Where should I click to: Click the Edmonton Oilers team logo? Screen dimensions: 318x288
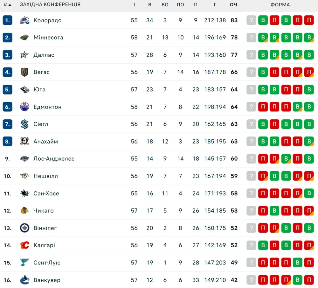click(x=24, y=107)
